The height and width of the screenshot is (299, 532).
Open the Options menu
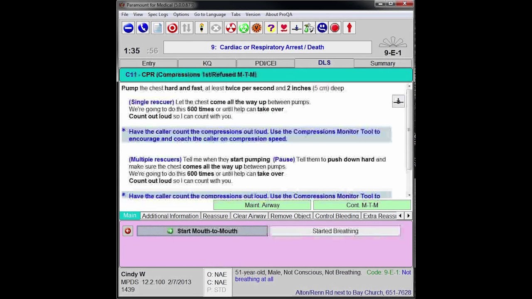[181, 14]
